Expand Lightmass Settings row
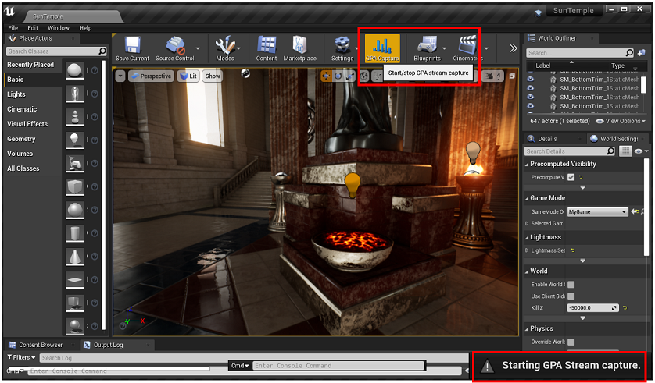The width and height of the screenshot is (655, 383). pyautogui.click(x=527, y=250)
